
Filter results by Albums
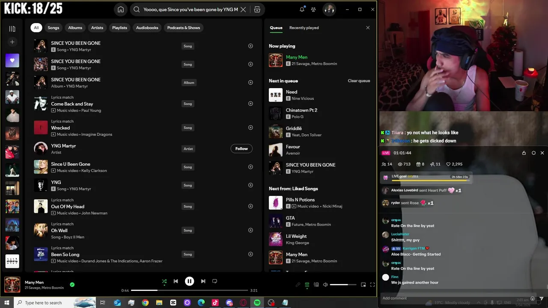pyautogui.click(x=75, y=28)
